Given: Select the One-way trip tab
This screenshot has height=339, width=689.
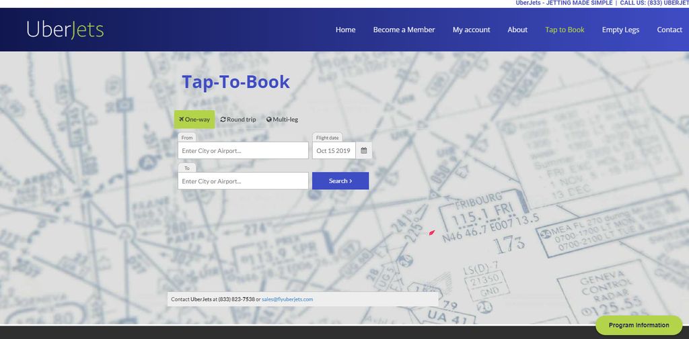Looking at the screenshot, I should point(194,119).
